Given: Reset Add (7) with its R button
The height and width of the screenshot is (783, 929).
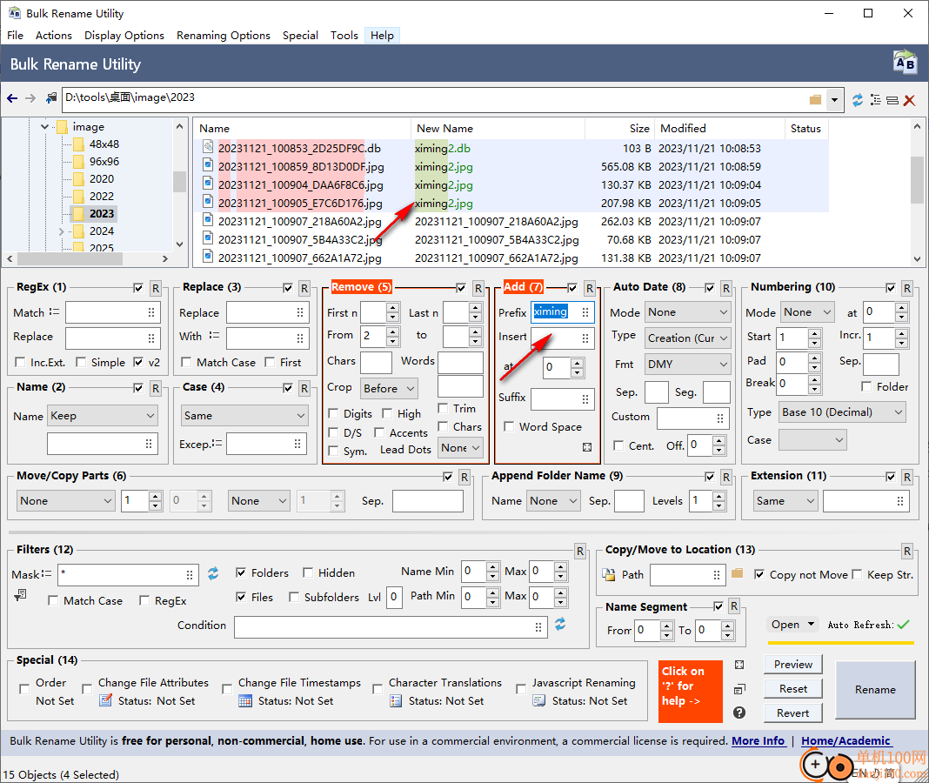Looking at the screenshot, I should click(590, 288).
